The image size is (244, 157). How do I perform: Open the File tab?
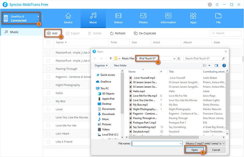click(x=218, y=18)
